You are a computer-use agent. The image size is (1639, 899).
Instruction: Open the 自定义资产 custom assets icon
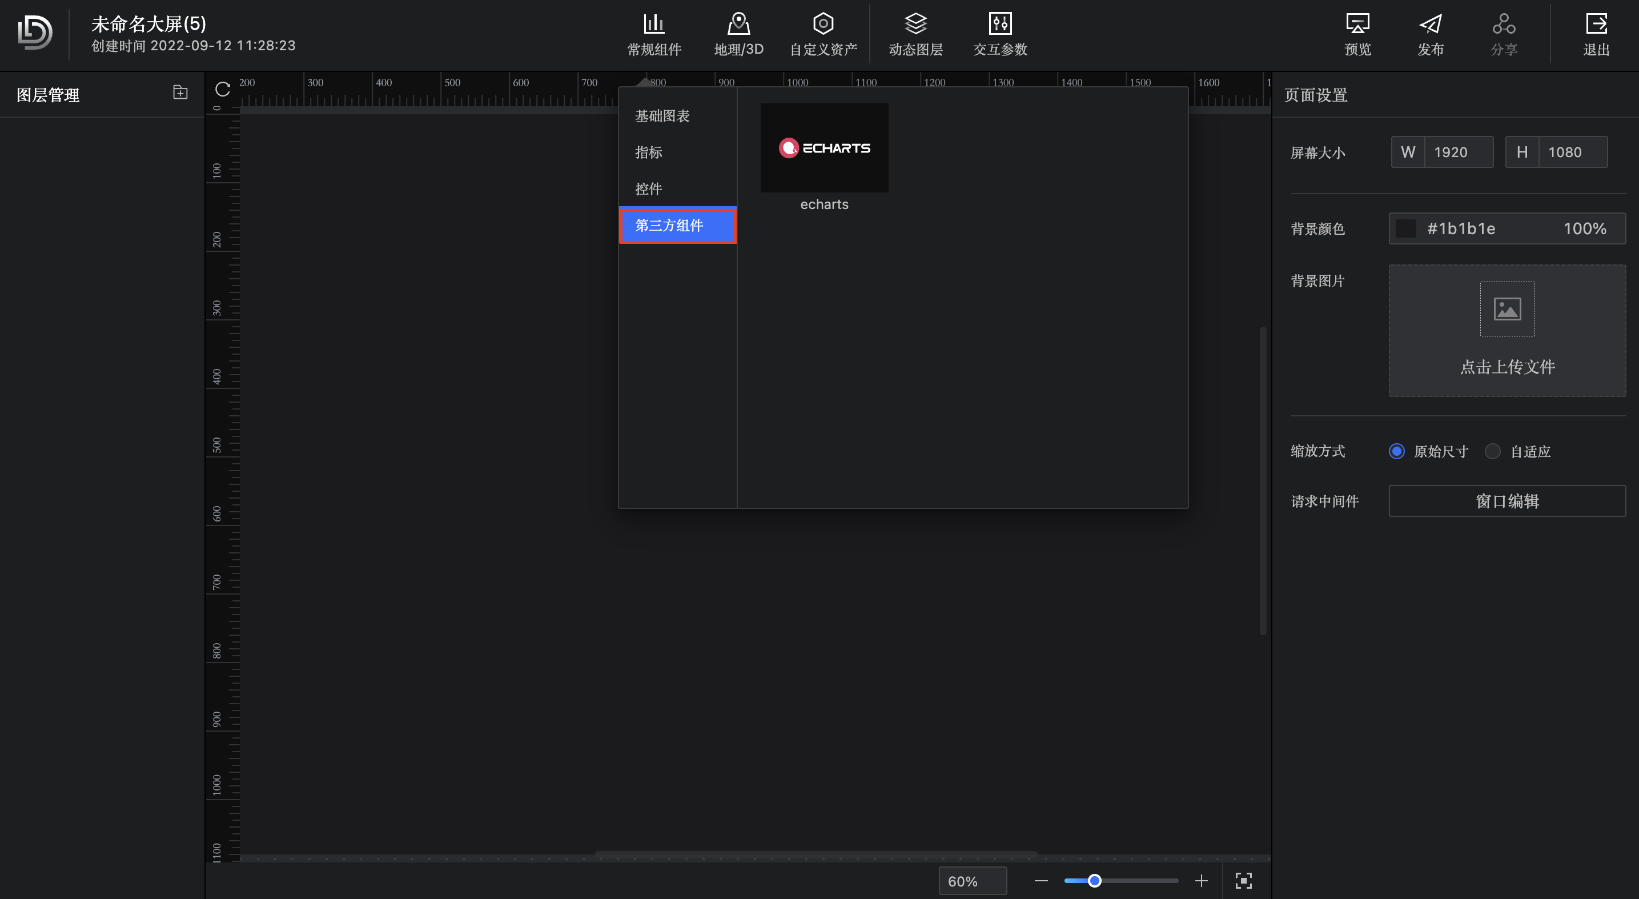pyautogui.click(x=823, y=25)
